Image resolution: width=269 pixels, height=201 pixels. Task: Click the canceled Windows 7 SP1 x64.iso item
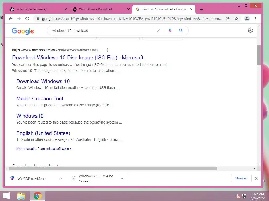tap(96, 178)
